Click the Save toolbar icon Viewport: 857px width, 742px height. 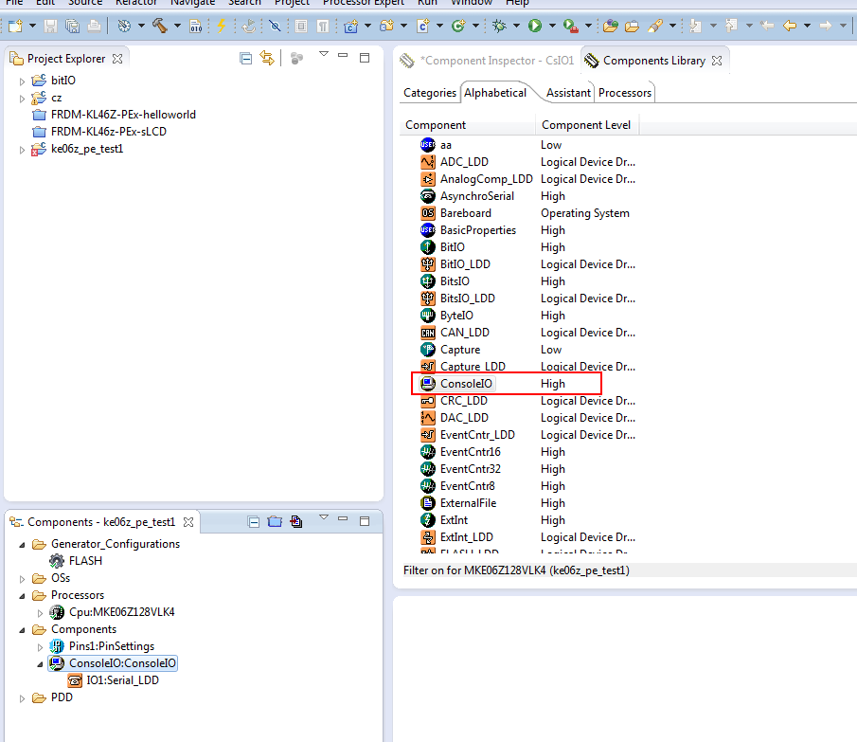point(51,26)
